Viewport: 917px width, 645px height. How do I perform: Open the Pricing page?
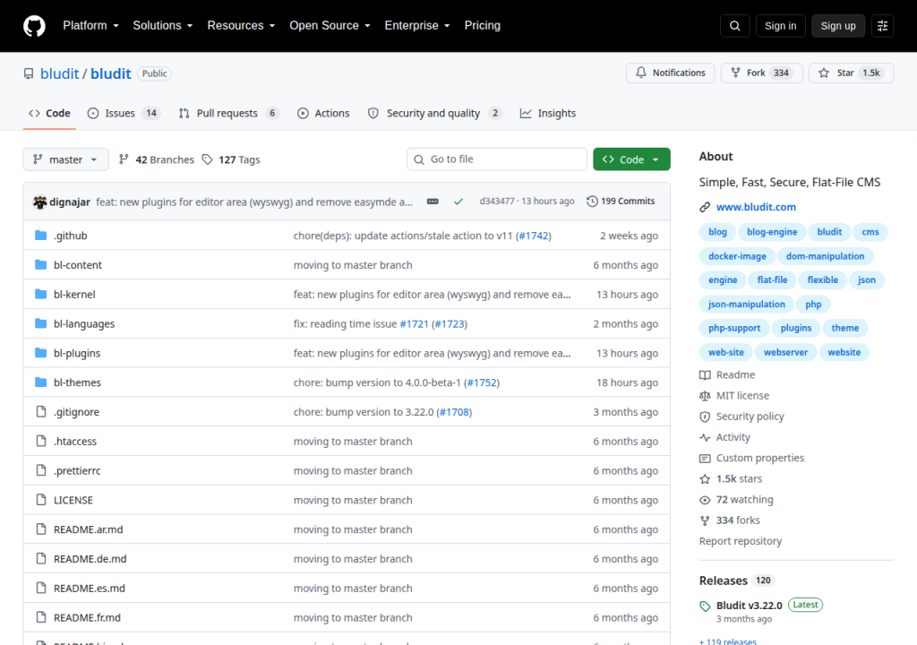coord(483,26)
